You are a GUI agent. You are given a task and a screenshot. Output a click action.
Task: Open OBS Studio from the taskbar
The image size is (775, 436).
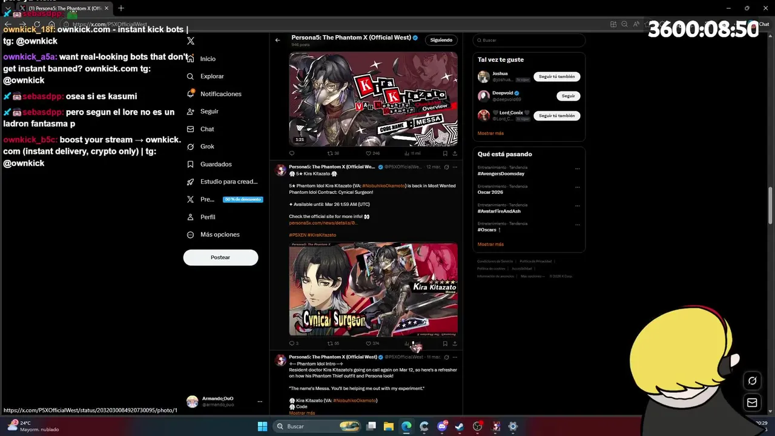pos(478,426)
